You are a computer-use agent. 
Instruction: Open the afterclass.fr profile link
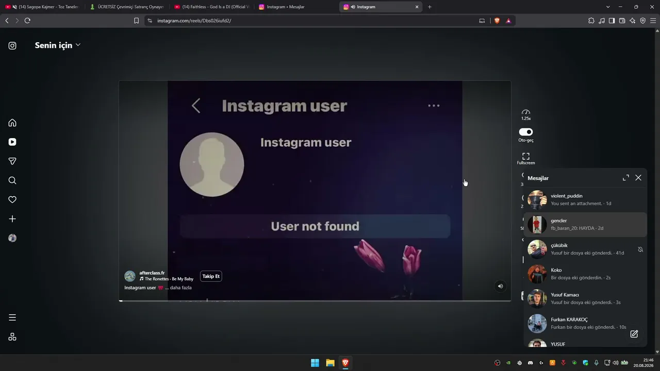coord(152,273)
